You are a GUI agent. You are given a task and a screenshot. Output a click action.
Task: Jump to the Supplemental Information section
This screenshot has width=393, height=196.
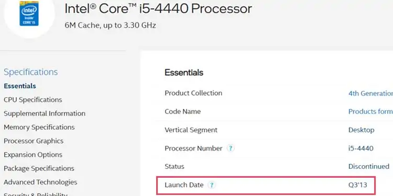point(45,113)
